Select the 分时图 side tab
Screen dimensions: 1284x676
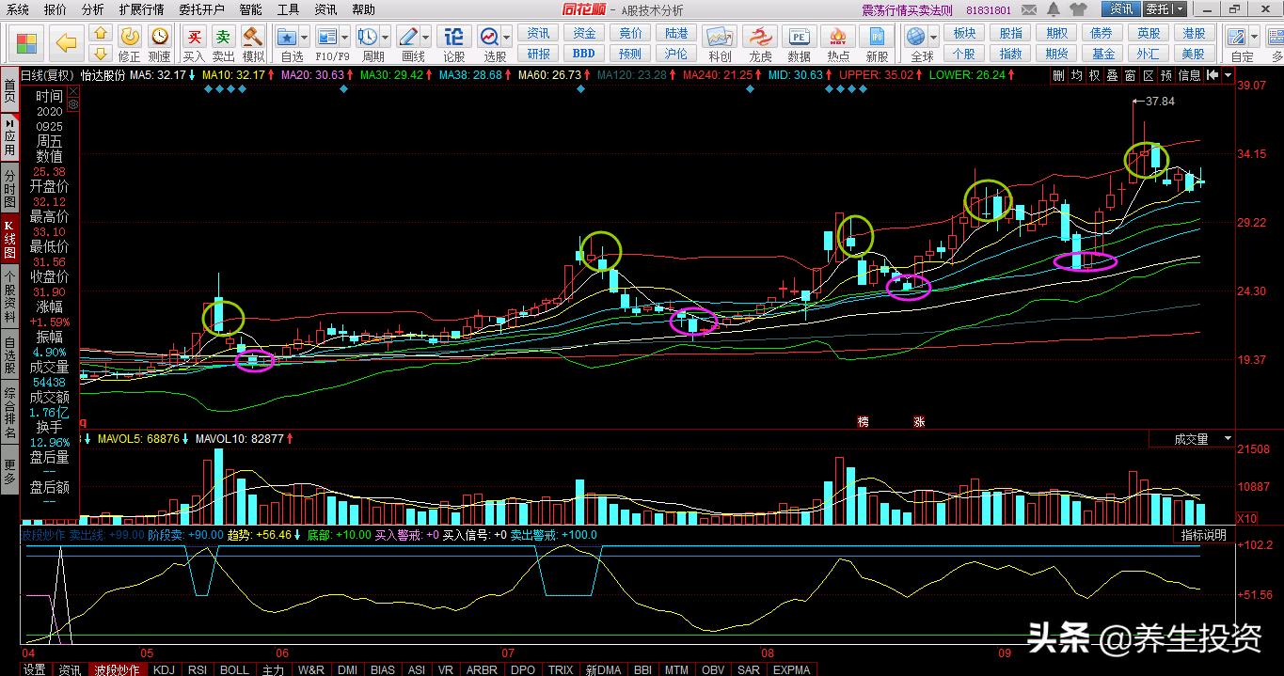pyautogui.click(x=9, y=188)
